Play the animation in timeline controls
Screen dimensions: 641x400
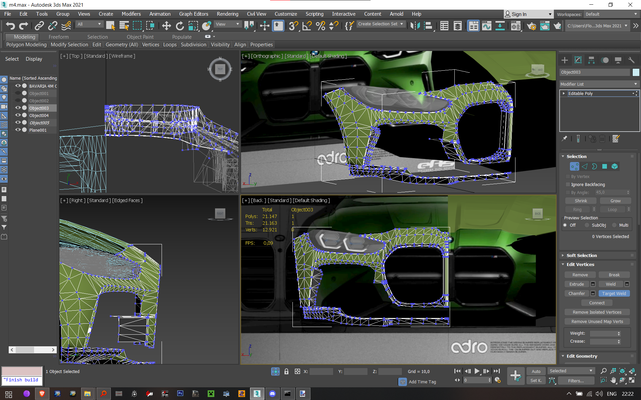477,371
